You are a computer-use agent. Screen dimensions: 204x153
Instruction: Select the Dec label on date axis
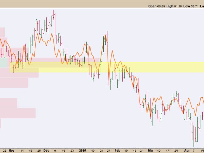(46, 151)
